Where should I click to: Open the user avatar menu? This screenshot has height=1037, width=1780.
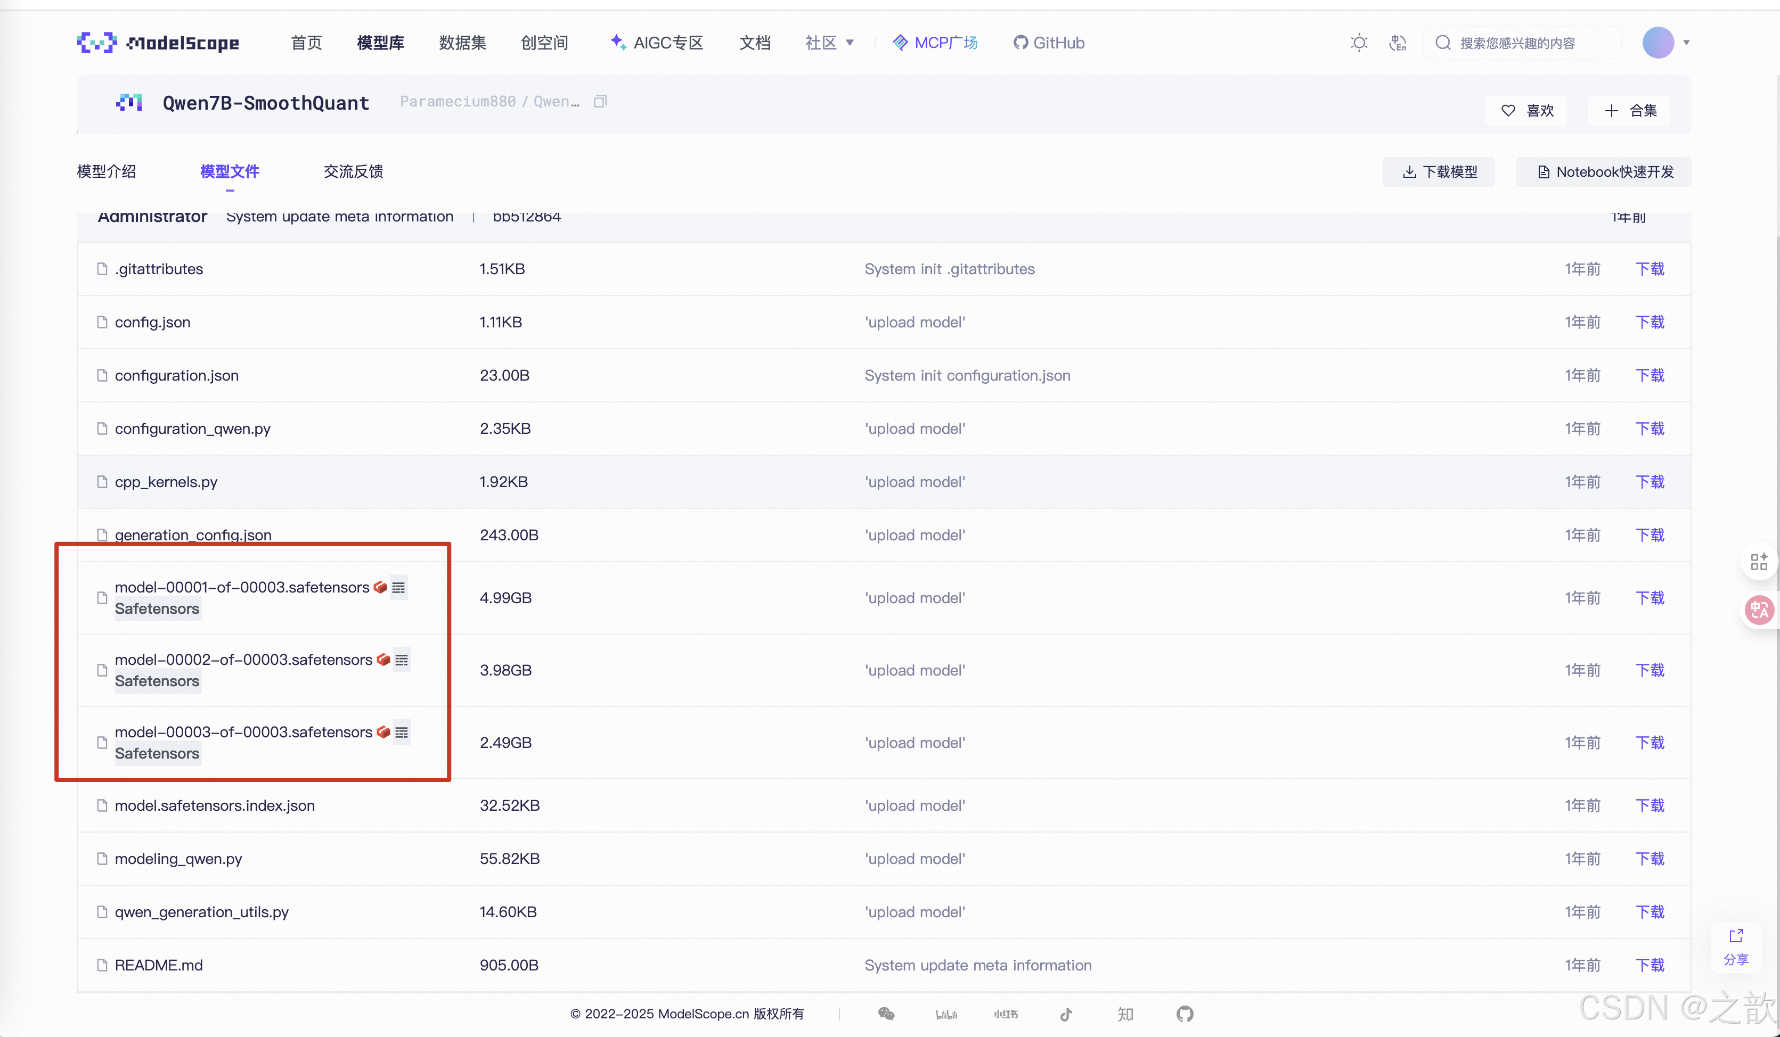click(1658, 43)
